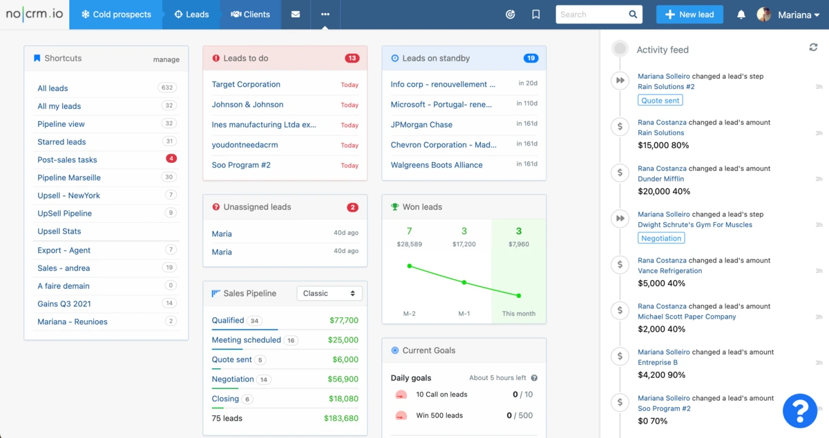
Task: Click the bookmark icon in top bar
Action: pos(536,14)
